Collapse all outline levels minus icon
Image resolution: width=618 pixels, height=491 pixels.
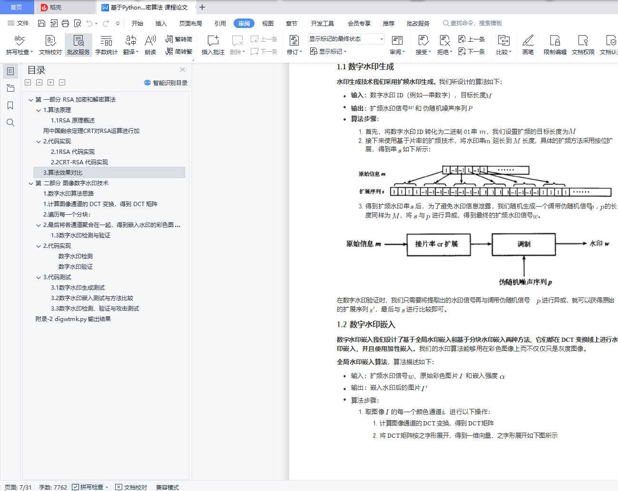[62, 83]
